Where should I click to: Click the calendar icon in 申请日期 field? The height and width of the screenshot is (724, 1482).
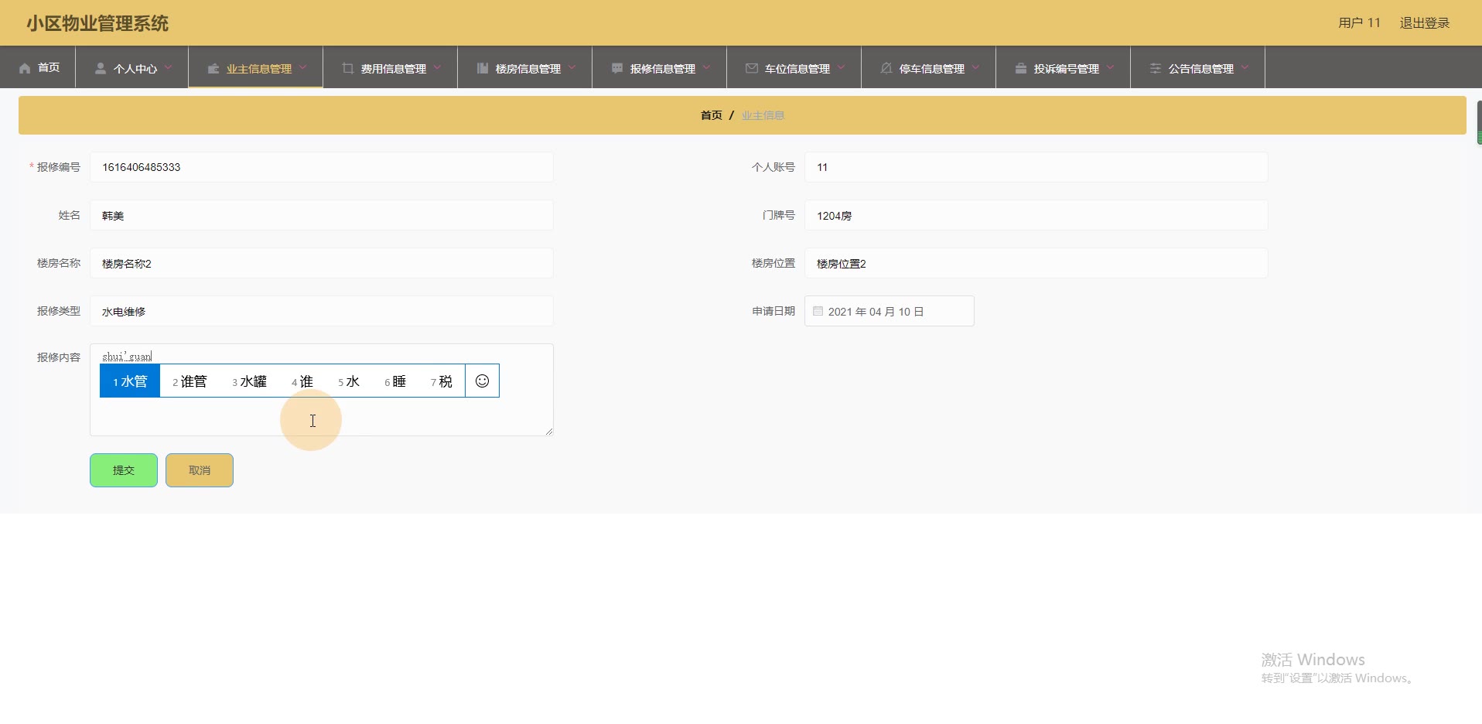pyautogui.click(x=818, y=311)
